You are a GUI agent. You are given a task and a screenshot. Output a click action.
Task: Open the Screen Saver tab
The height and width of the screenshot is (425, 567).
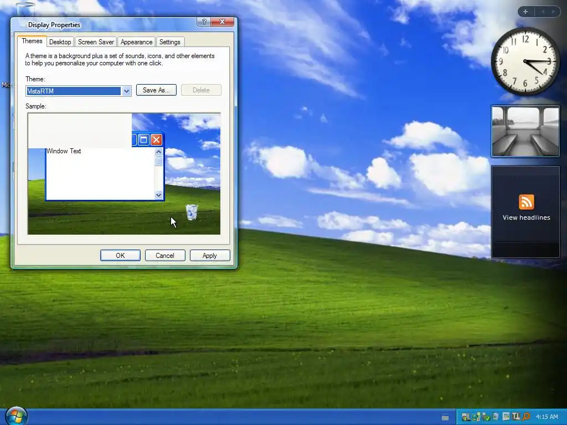coord(96,42)
